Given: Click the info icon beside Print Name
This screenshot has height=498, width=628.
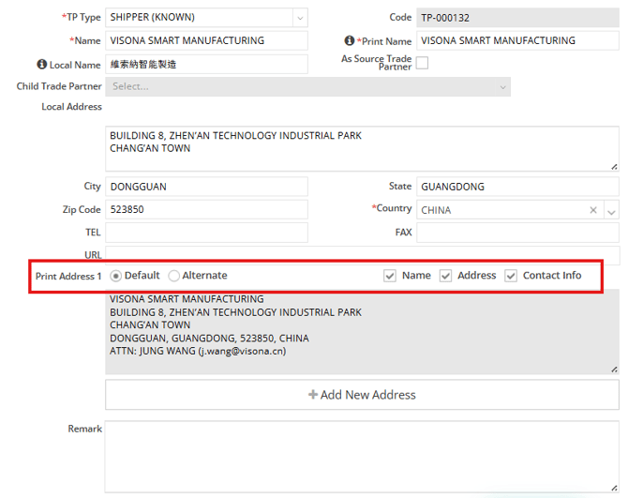Looking at the screenshot, I should [350, 40].
